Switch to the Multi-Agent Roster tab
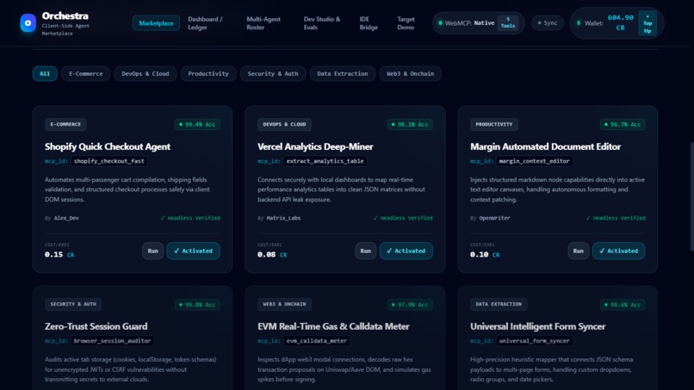The width and height of the screenshot is (694, 390). [263, 23]
